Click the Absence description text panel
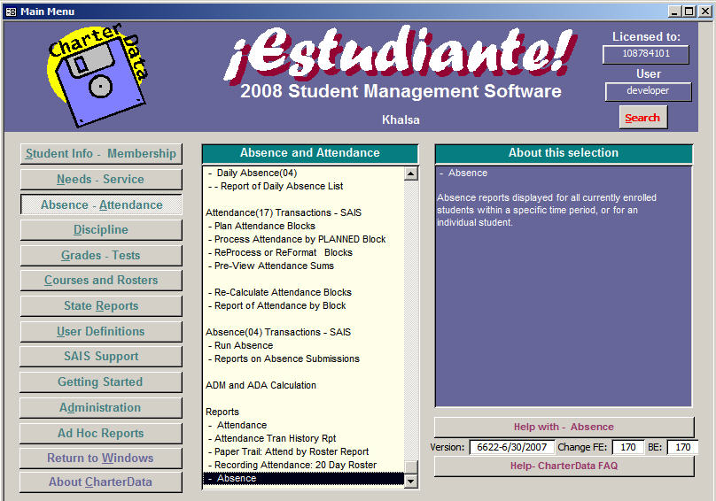Image resolution: width=716 pixels, height=501 pixels. [564, 286]
